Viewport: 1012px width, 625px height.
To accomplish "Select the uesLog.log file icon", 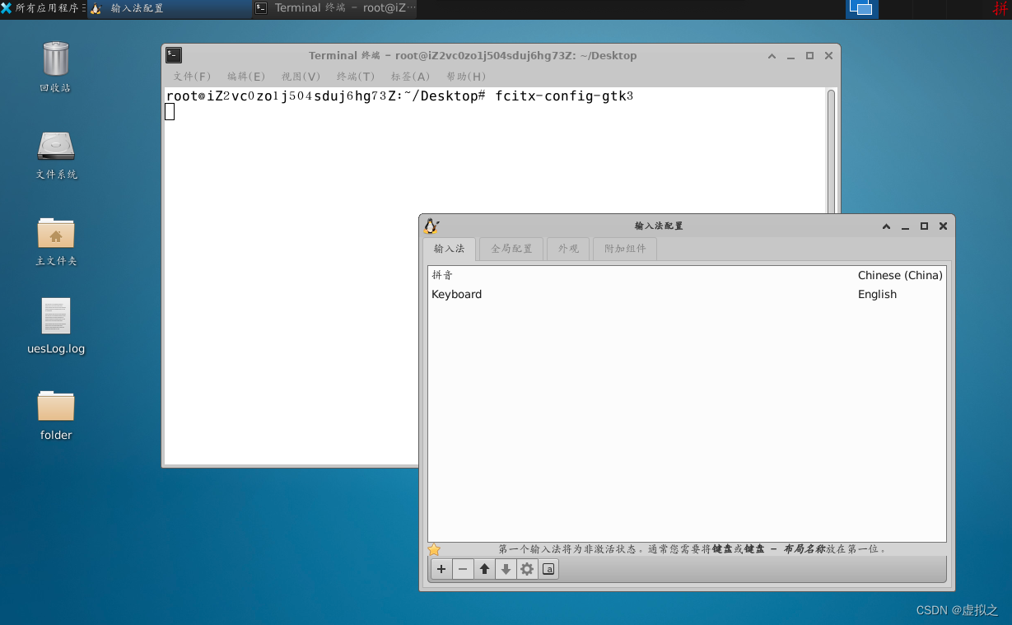I will (x=56, y=318).
